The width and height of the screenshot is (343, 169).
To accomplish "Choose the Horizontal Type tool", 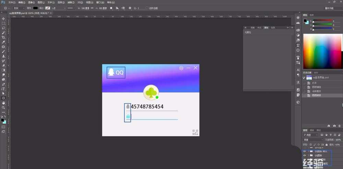I will click(3, 88).
